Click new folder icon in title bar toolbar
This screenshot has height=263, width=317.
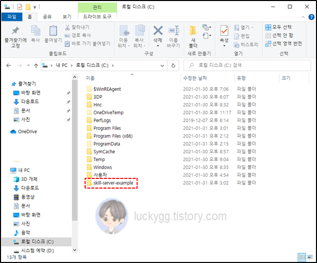tap(28, 7)
